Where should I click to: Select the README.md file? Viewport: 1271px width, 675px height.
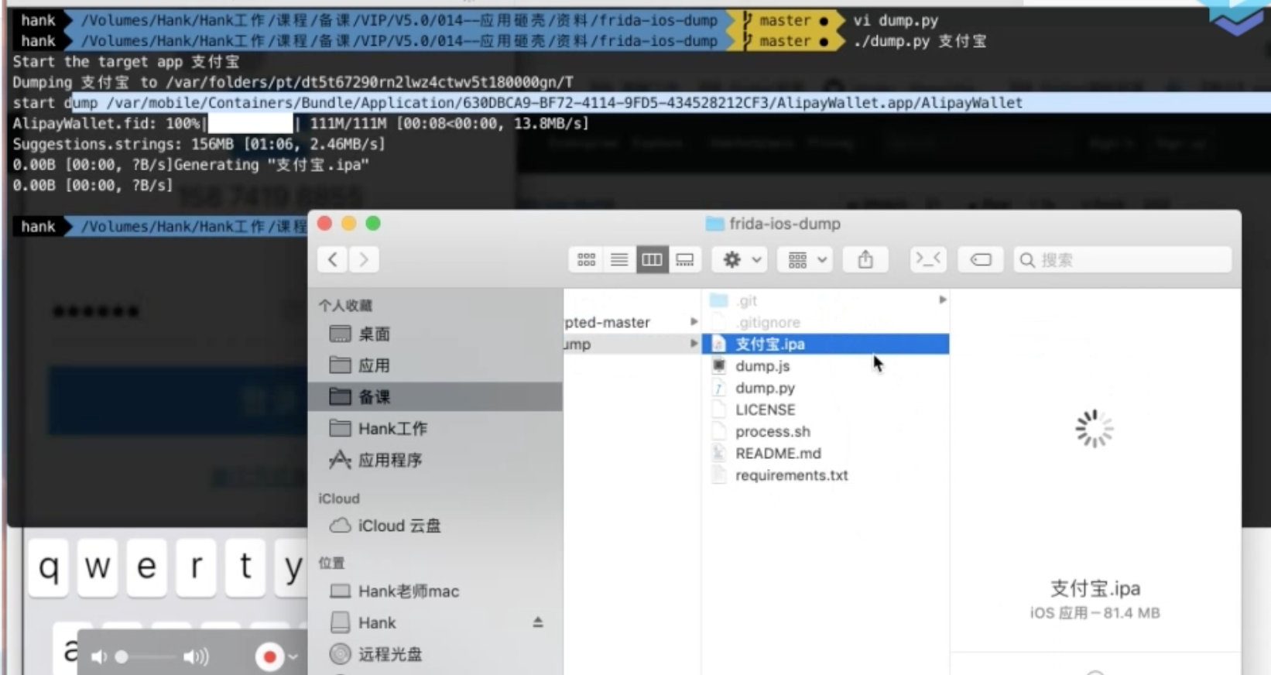pos(825,454)
